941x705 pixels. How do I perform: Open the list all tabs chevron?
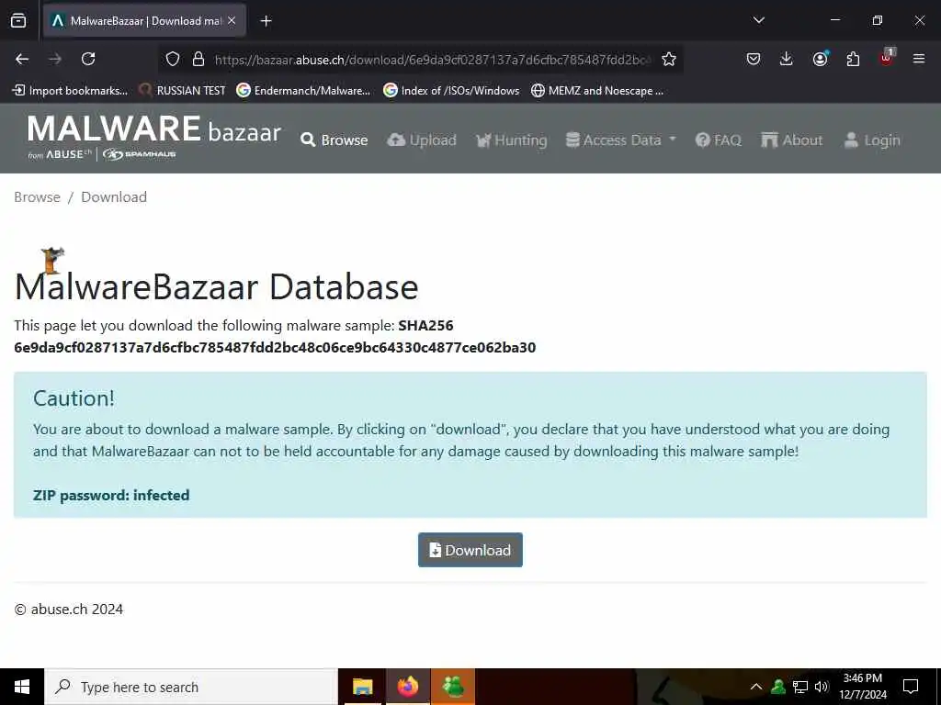(x=758, y=20)
